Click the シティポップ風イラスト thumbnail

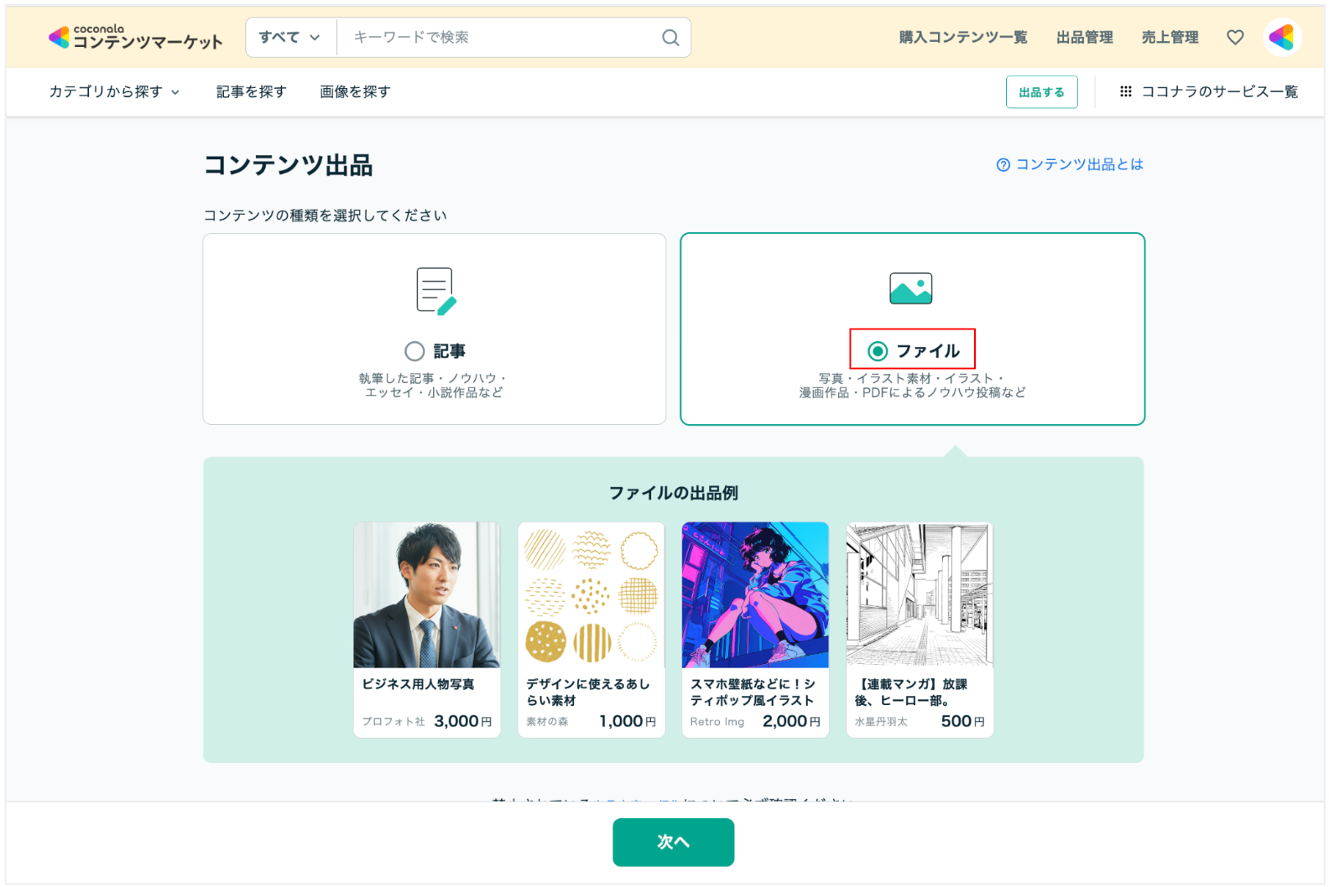click(755, 595)
